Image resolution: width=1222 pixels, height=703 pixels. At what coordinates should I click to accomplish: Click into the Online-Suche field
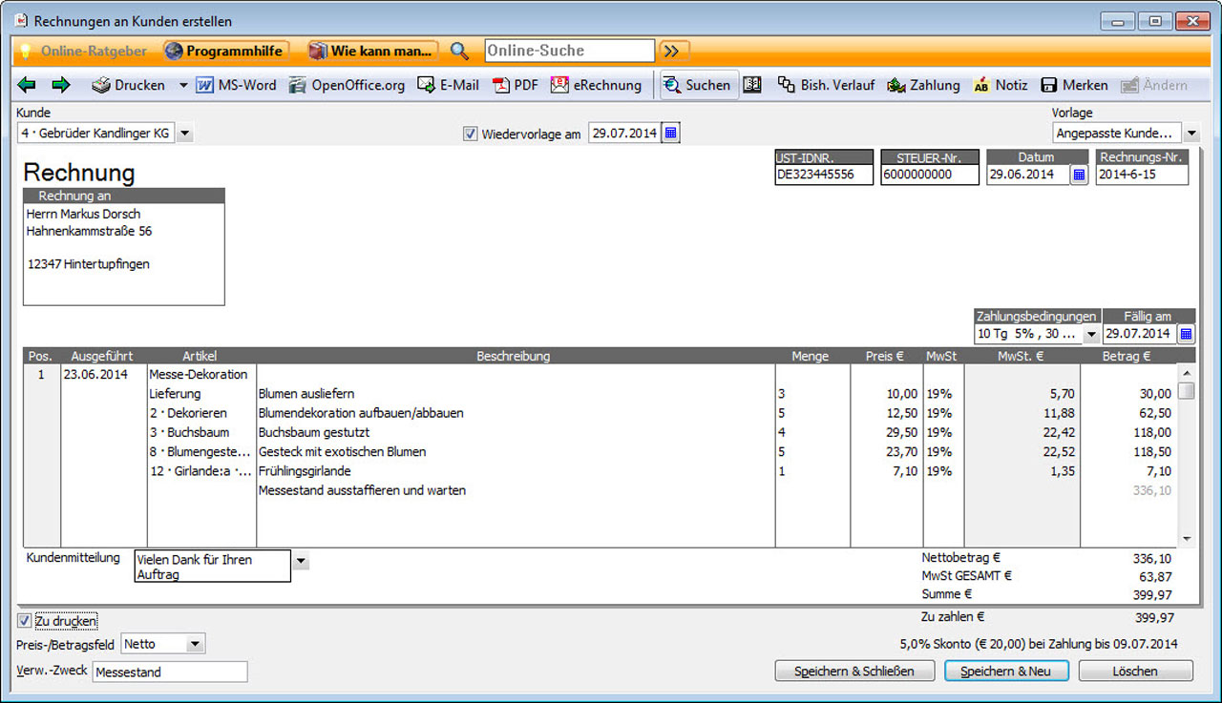(x=570, y=51)
